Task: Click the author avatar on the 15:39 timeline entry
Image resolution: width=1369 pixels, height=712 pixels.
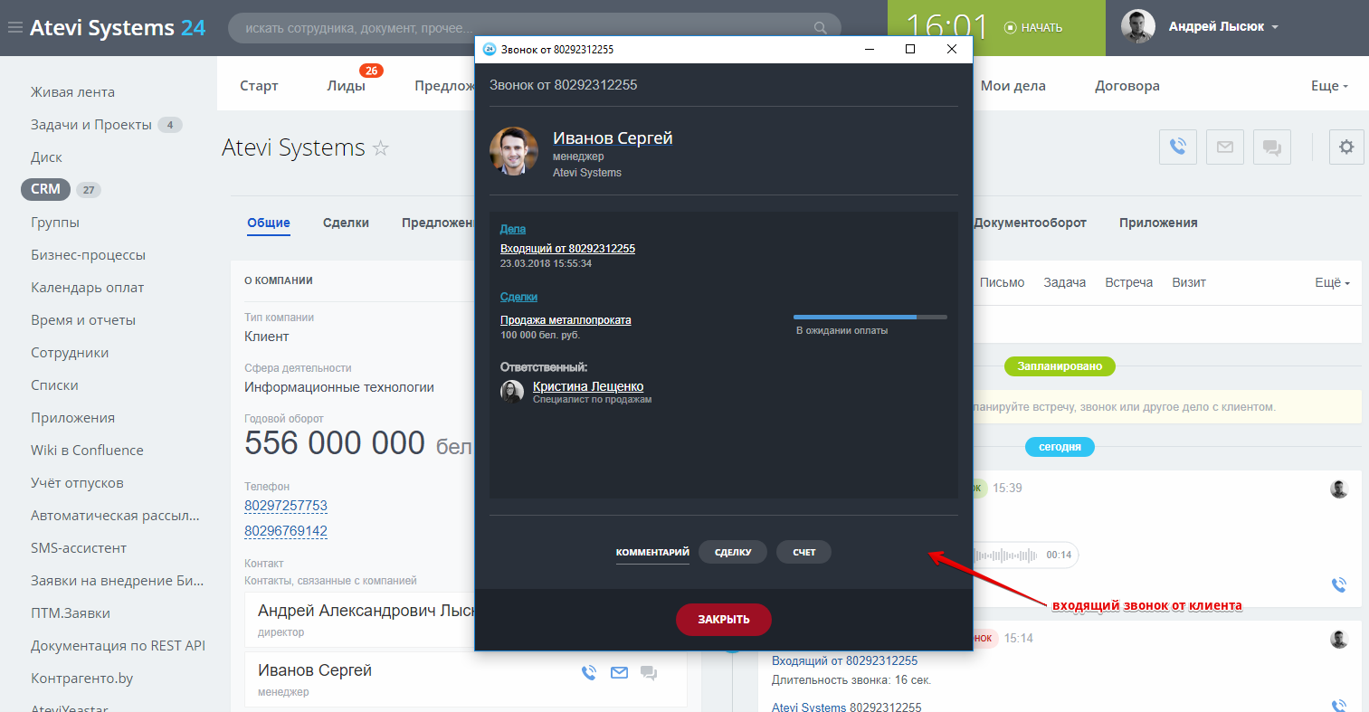Action: [1339, 489]
